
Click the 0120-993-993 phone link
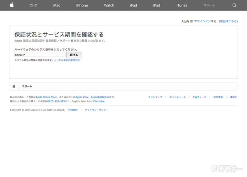(56, 101)
